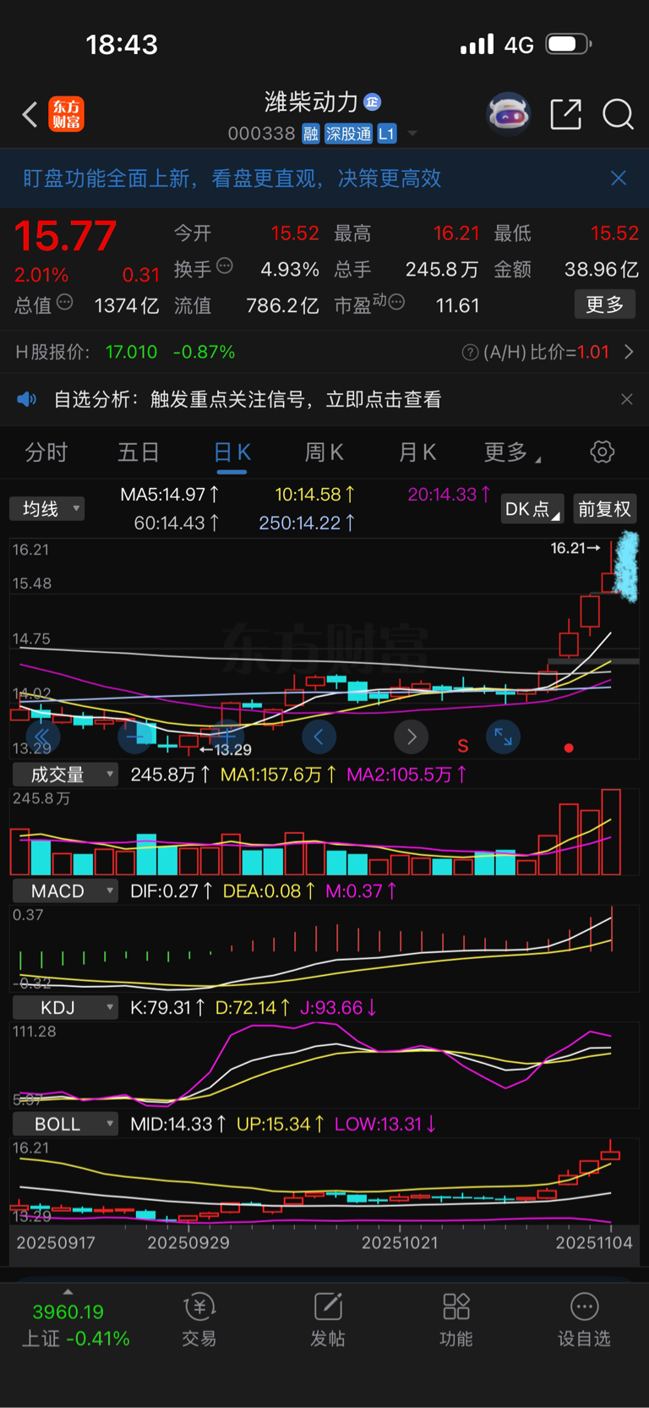Tap the 市盈 info icon

point(396,302)
